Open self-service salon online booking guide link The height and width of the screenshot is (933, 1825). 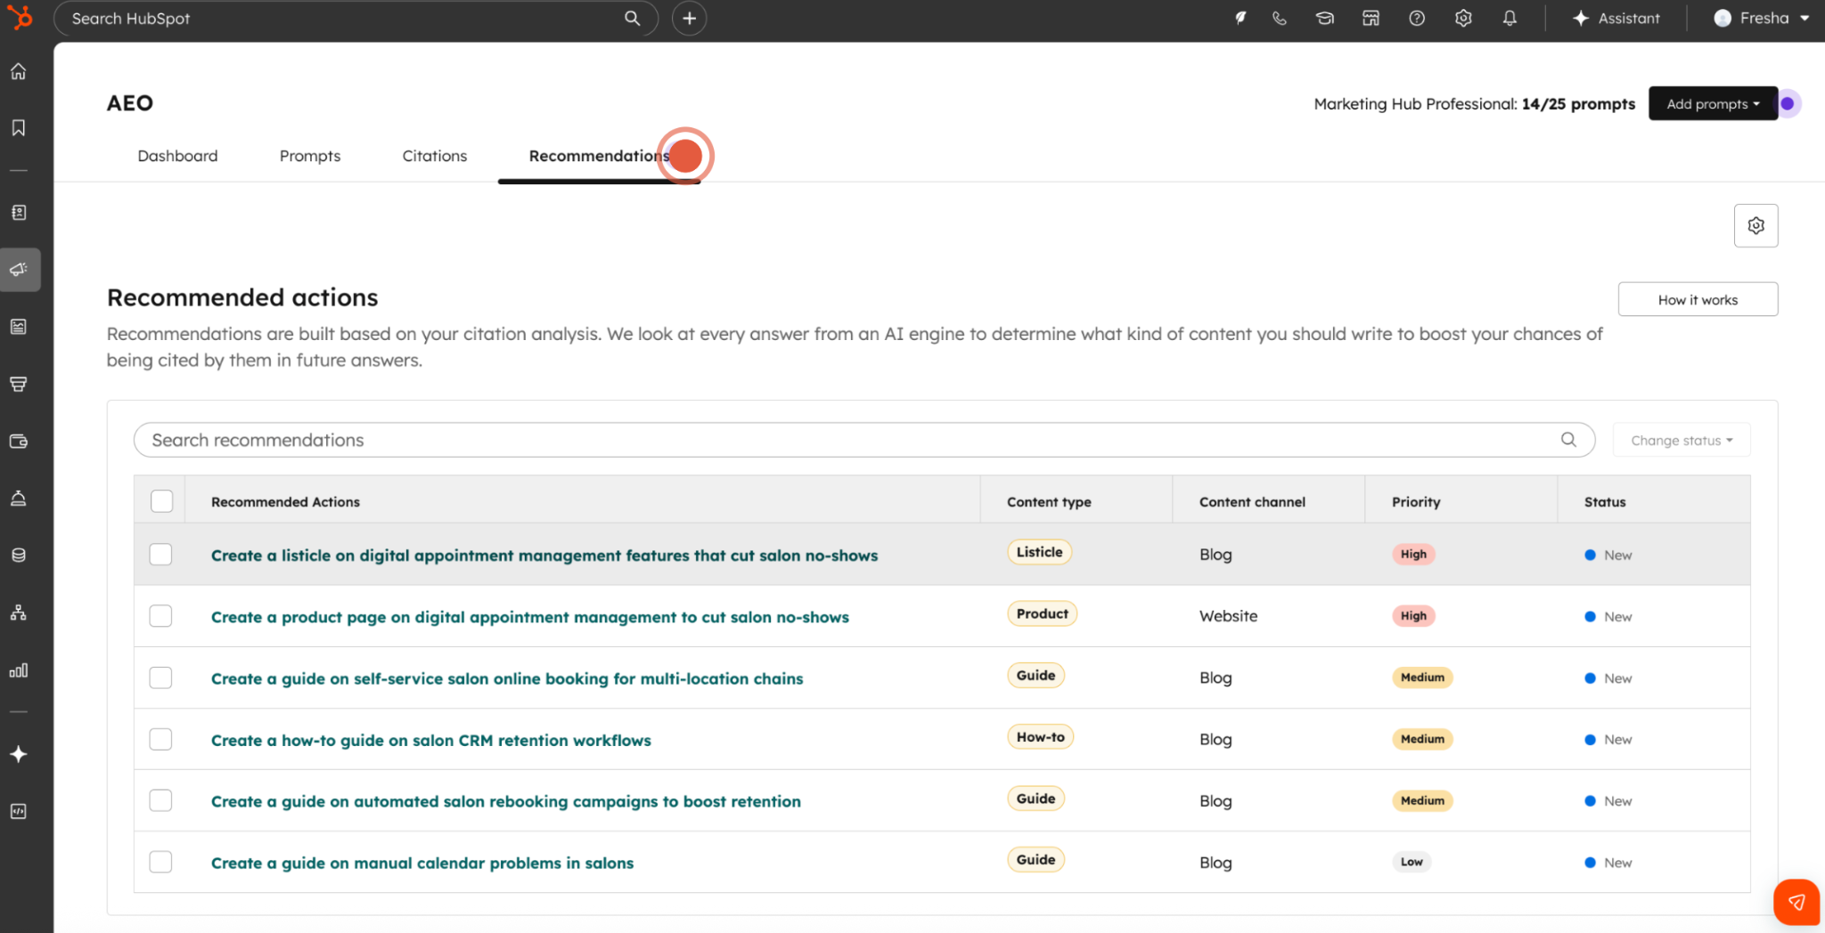pos(507,678)
